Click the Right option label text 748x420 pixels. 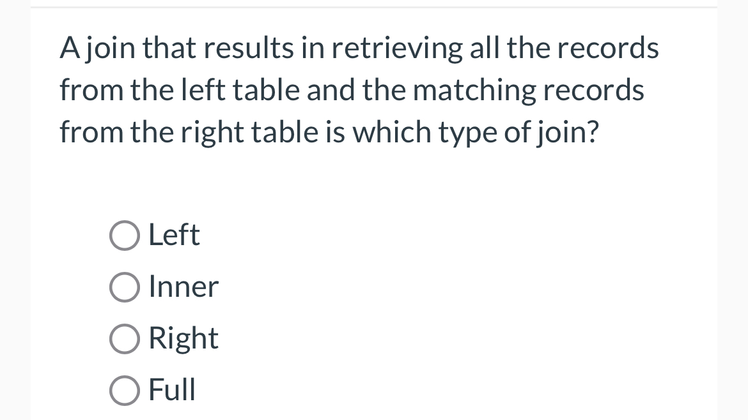click(183, 338)
